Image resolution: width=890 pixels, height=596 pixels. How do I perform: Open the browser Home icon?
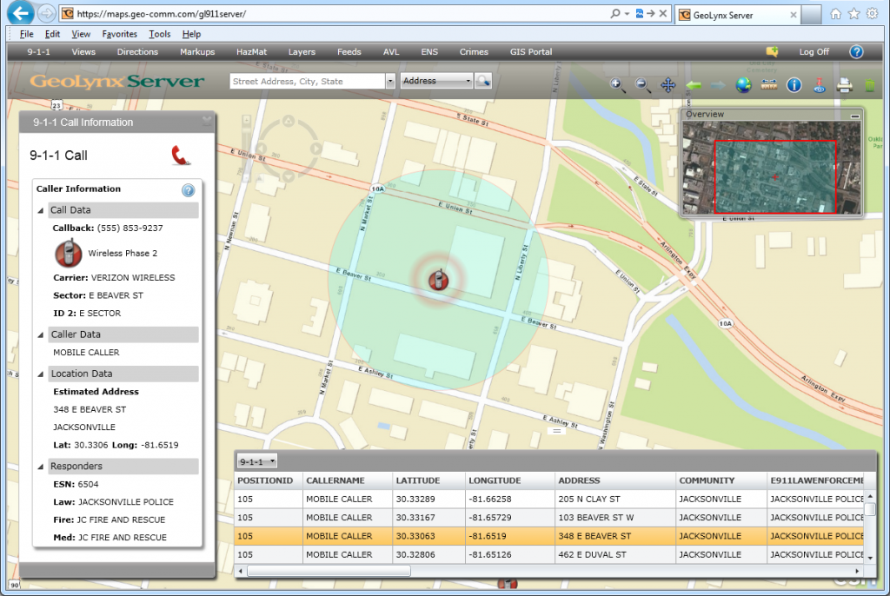835,14
